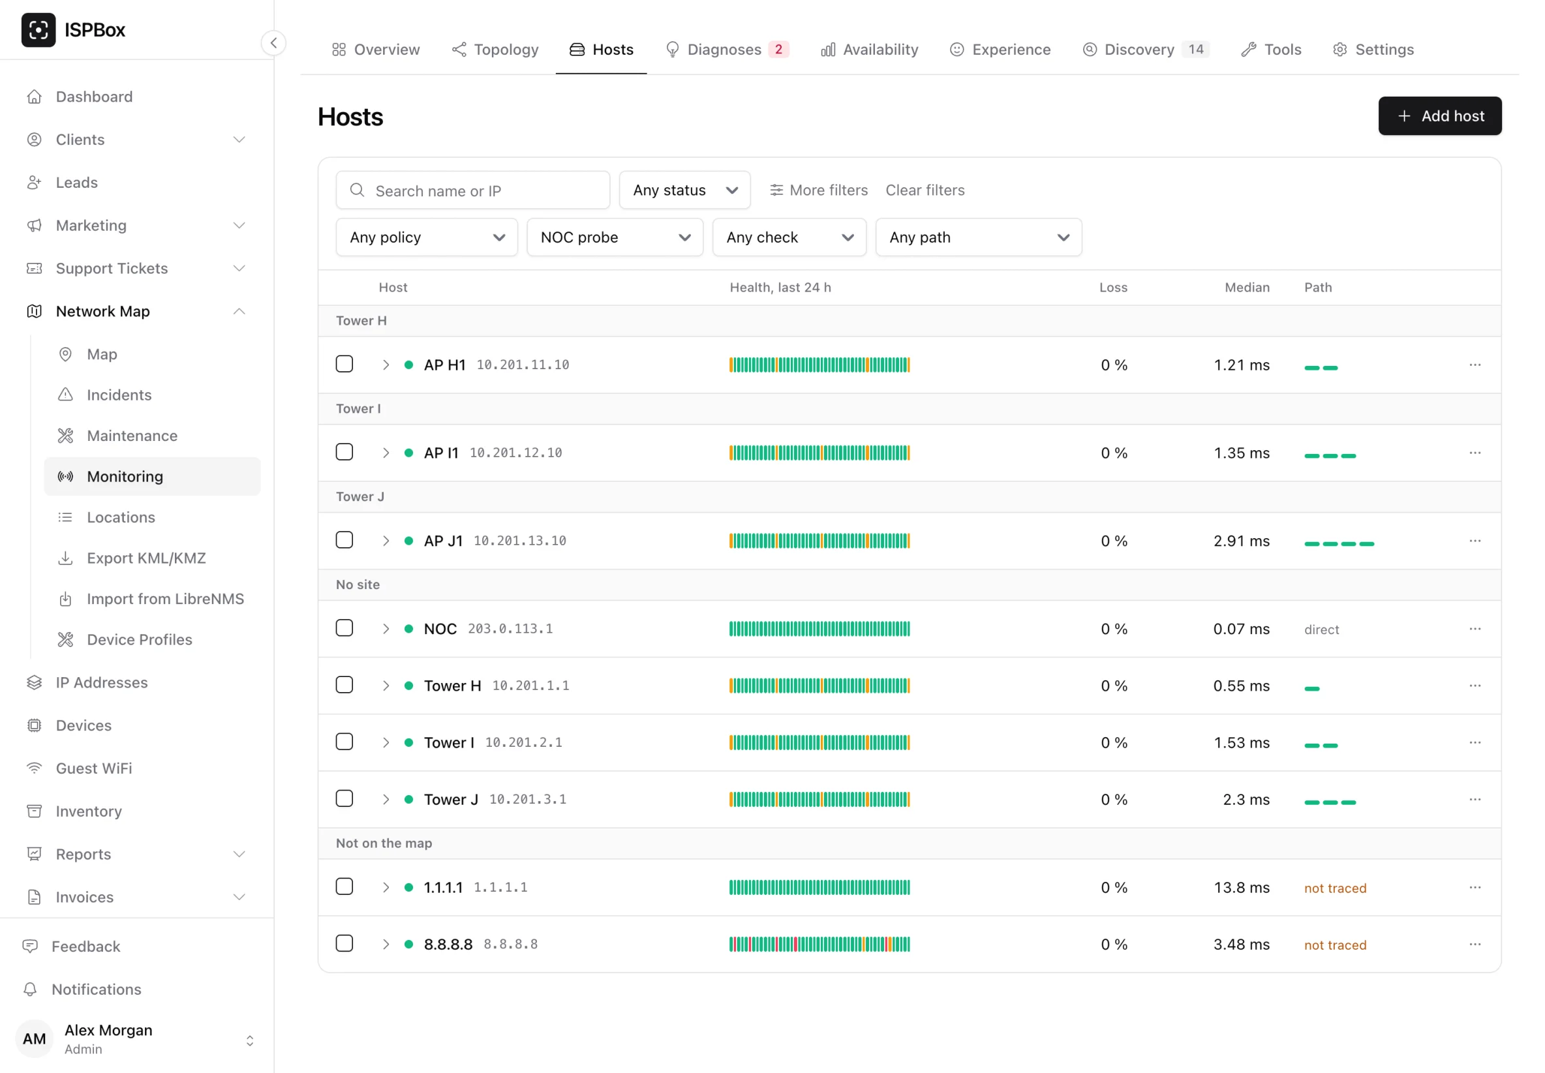The height and width of the screenshot is (1073, 1545).
Task: Open the Any policy dropdown
Action: (426, 237)
